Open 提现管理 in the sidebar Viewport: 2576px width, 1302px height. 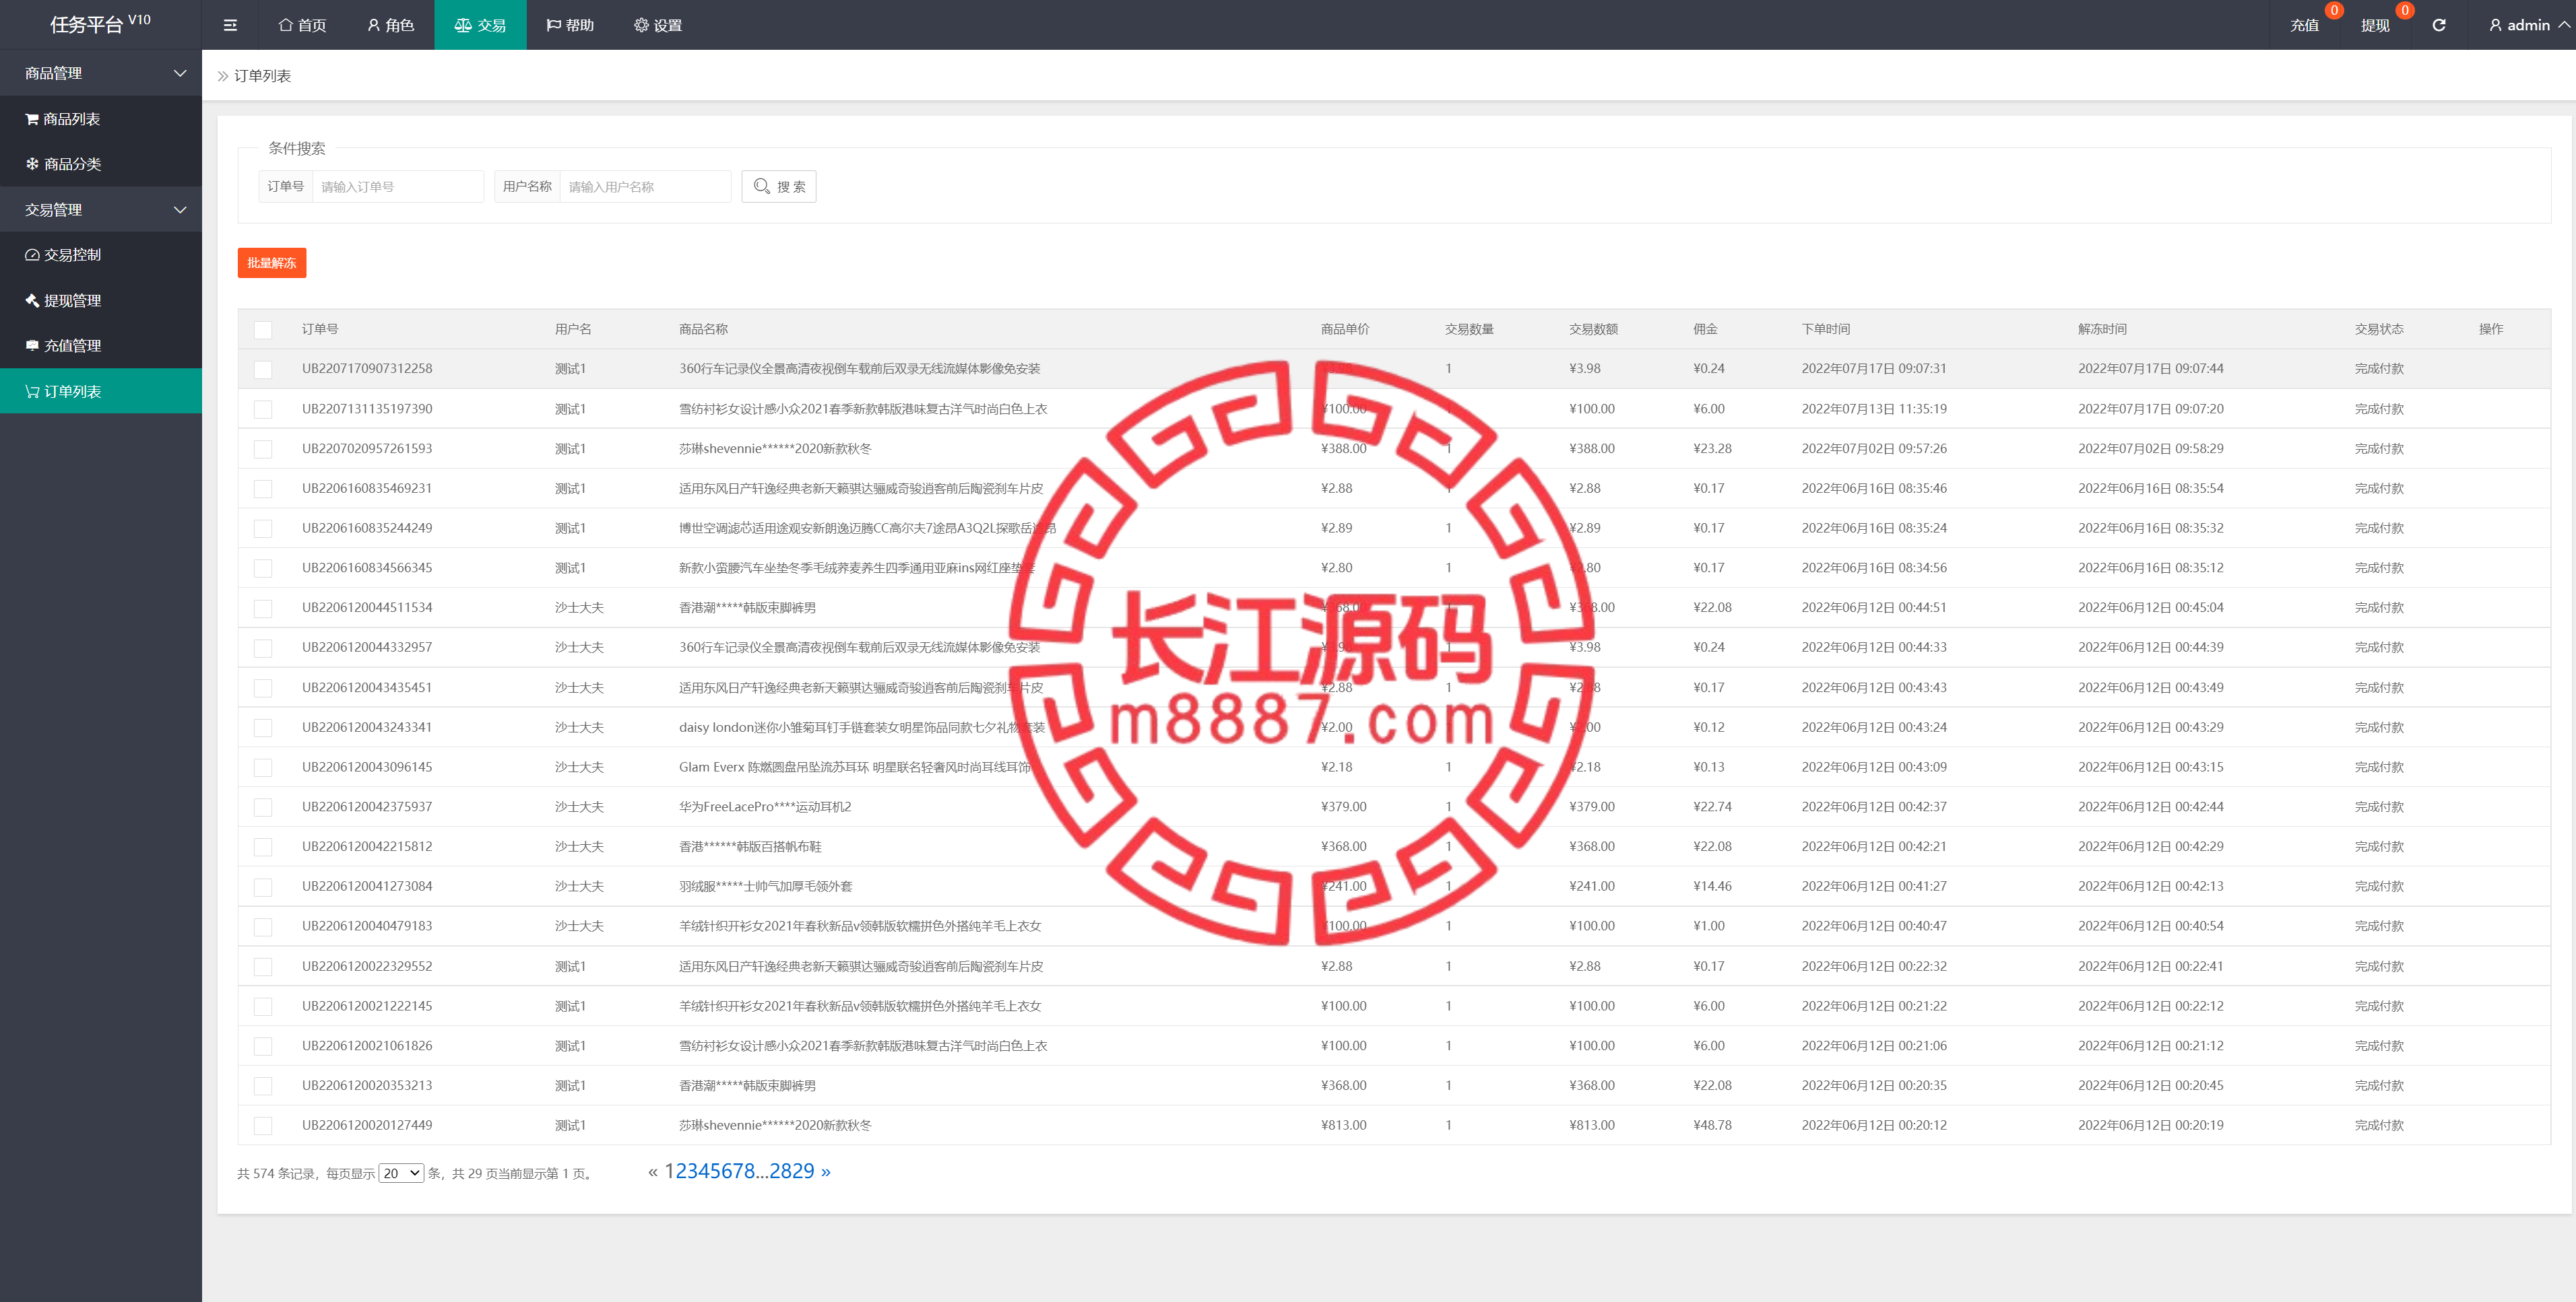point(101,301)
